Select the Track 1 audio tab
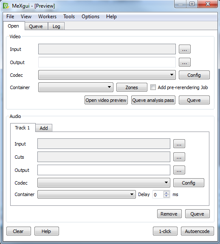220x244 pixels. click(x=23, y=128)
